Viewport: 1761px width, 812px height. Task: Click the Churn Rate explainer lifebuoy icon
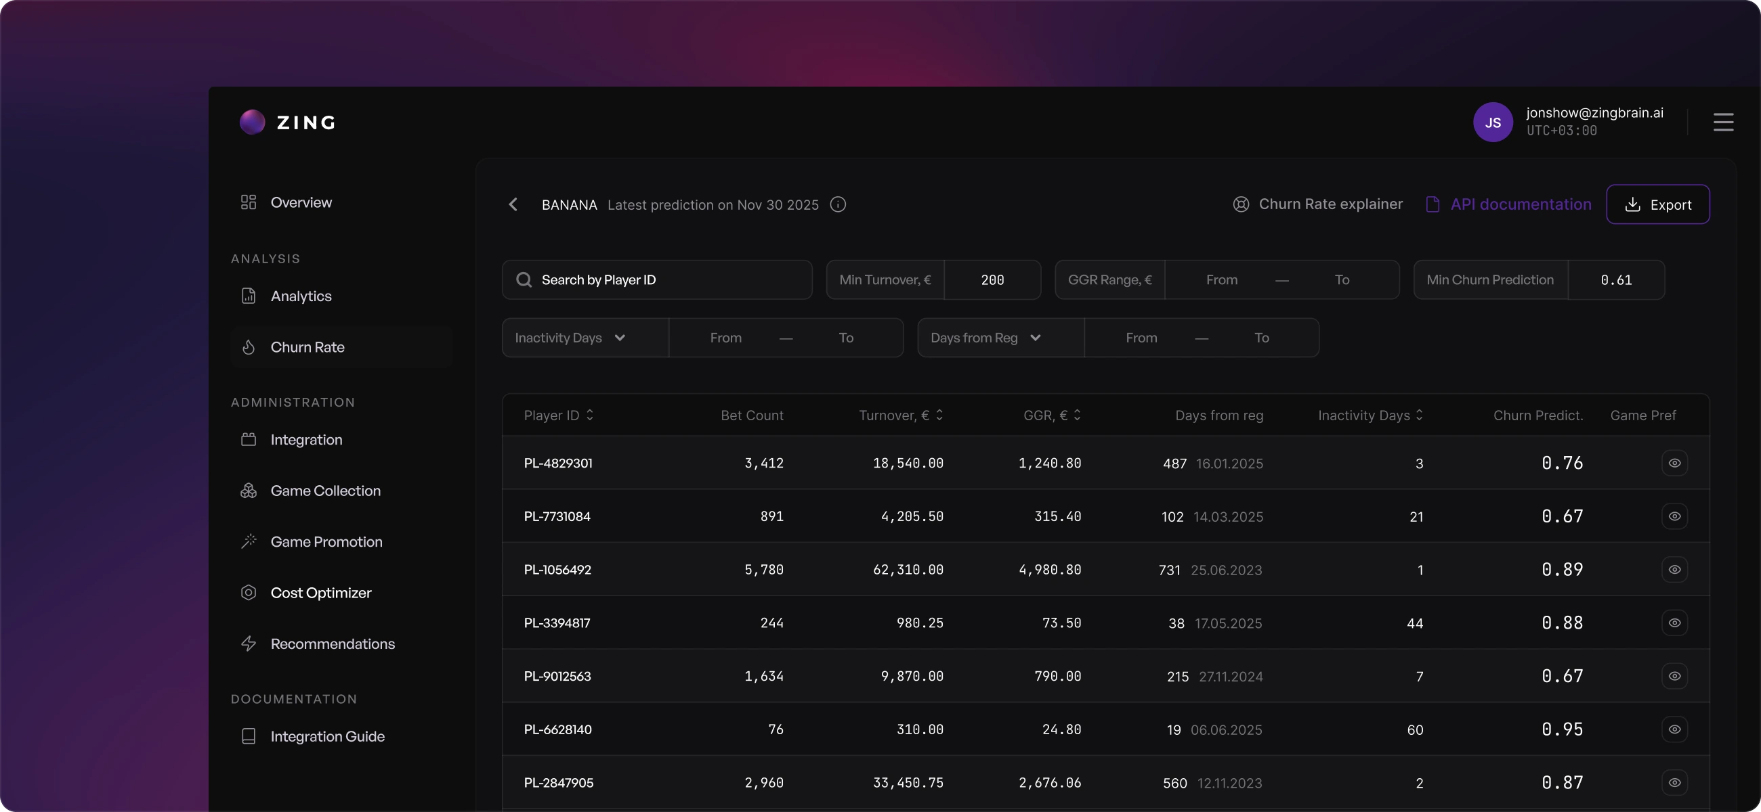coord(1241,204)
